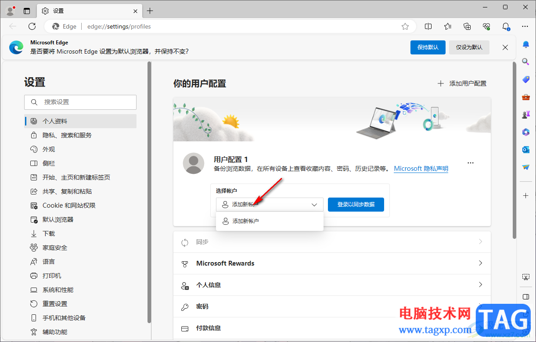Select 辅助功能 in sidebar
Image resolution: width=536 pixels, height=342 pixels.
point(80,332)
